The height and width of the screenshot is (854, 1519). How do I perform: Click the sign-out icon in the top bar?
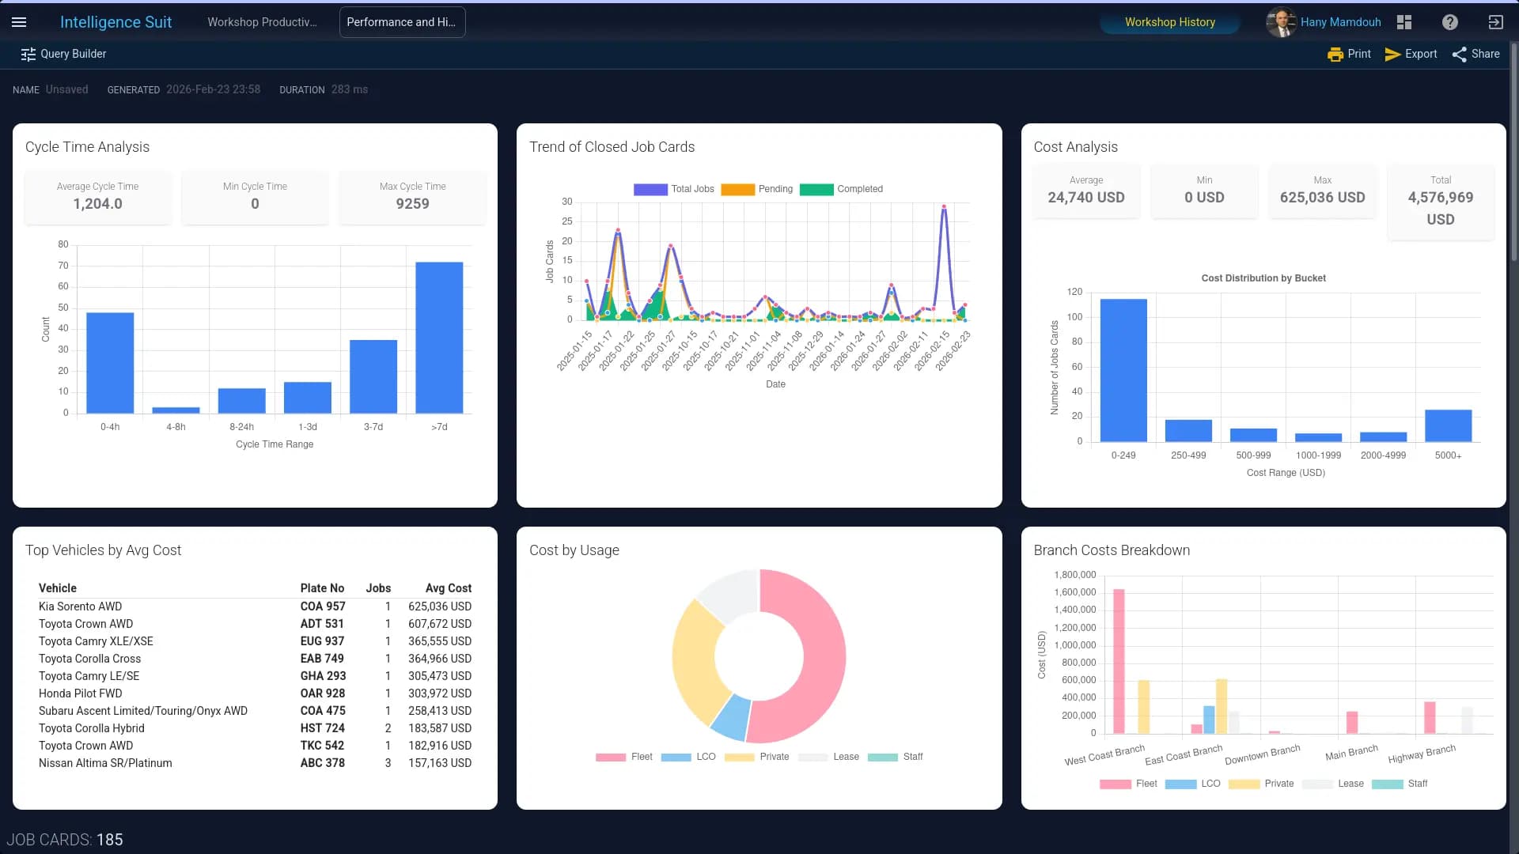pyautogui.click(x=1497, y=22)
